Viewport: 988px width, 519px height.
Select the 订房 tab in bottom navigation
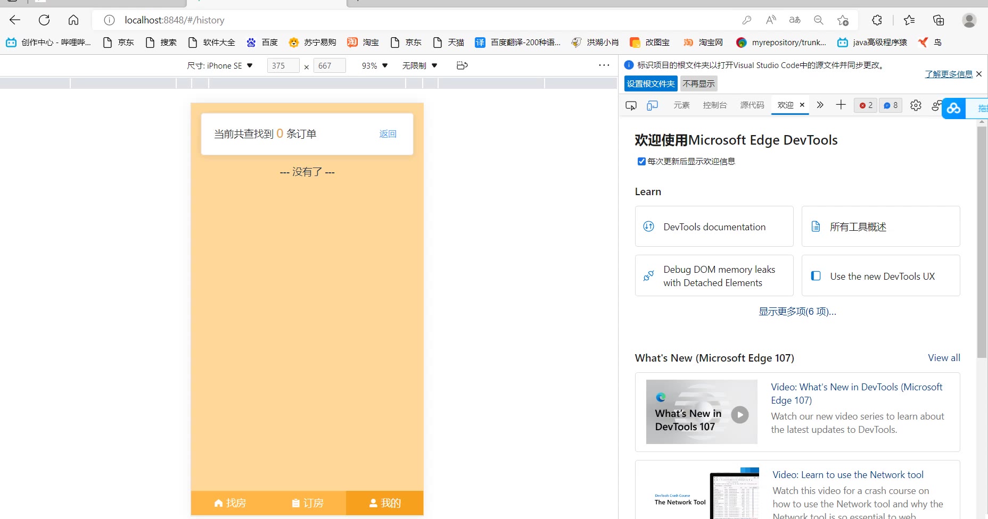tap(308, 503)
